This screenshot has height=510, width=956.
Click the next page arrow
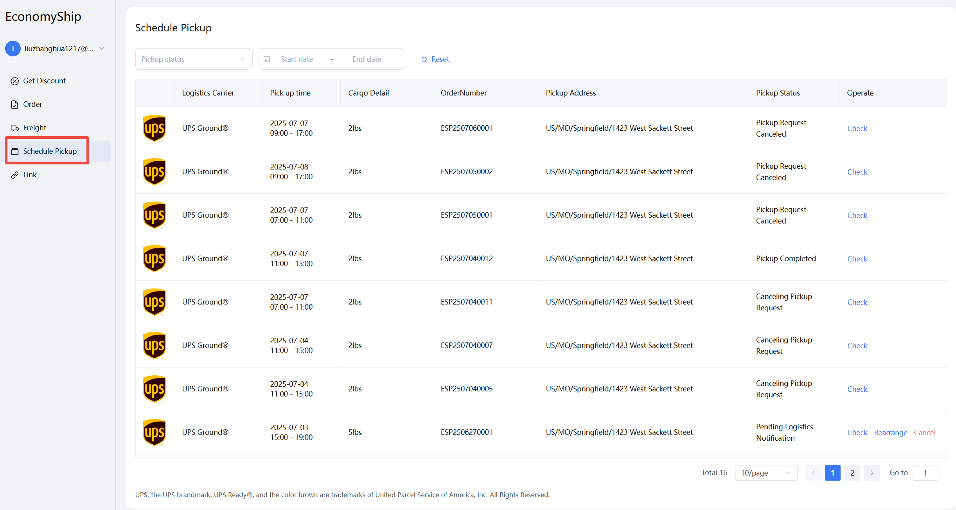click(872, 473)
